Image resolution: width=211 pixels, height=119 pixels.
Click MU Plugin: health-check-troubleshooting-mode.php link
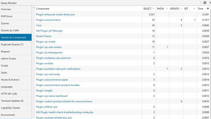[65, 112]
